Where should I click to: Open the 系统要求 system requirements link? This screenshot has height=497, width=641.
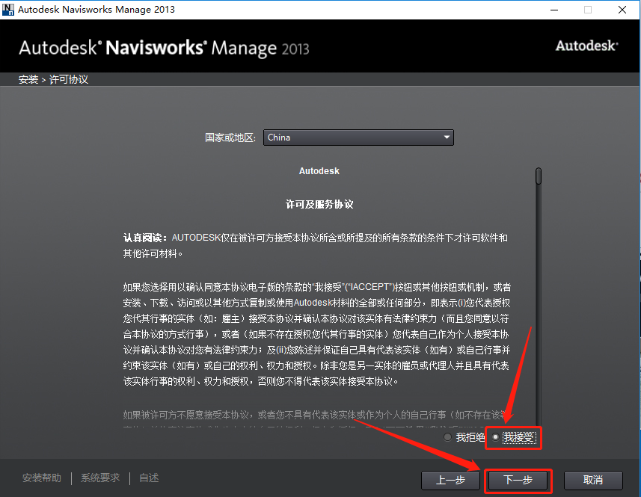[100, 478]
